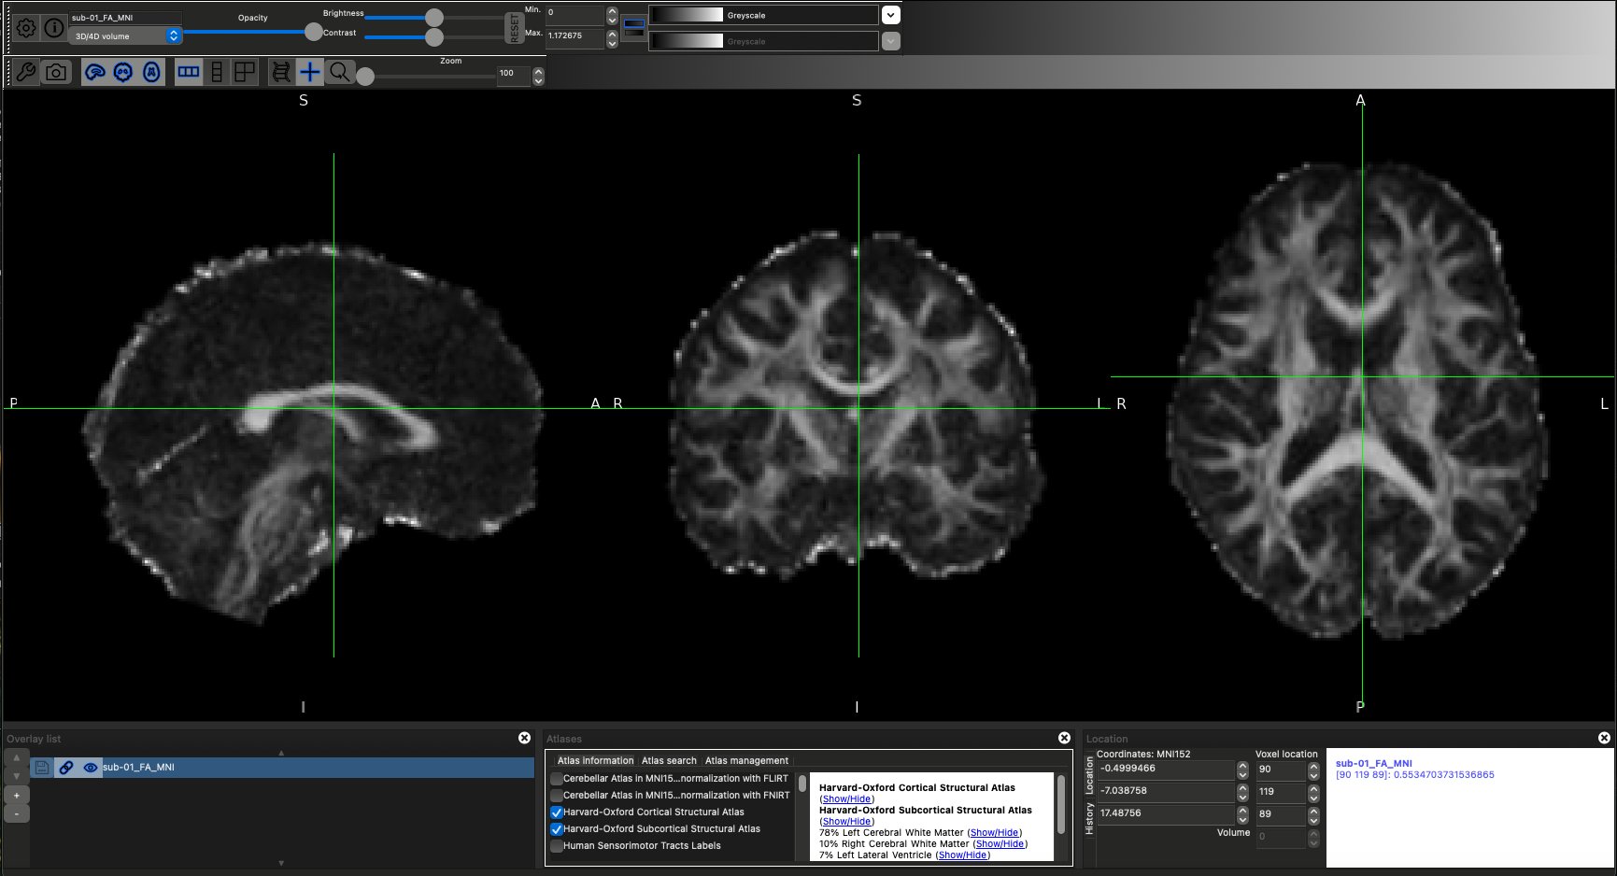Toggle the coronal canvas view icon
This screenshot has height=876, width=1617.
123,72
